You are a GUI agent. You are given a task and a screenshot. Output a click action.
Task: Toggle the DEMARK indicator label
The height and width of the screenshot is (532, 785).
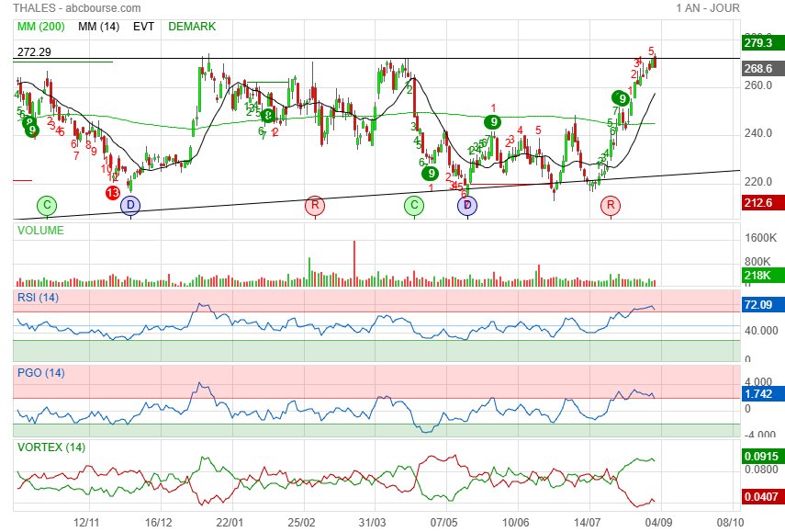pos(192,27)
